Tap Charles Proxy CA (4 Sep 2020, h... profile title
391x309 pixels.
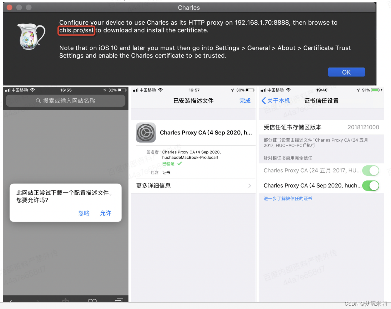[206, 132]
